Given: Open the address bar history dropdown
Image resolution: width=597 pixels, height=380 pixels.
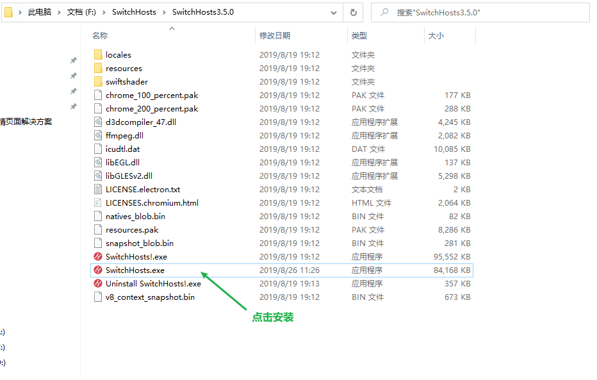Looking at the screenshot, I should click(334, 13).
